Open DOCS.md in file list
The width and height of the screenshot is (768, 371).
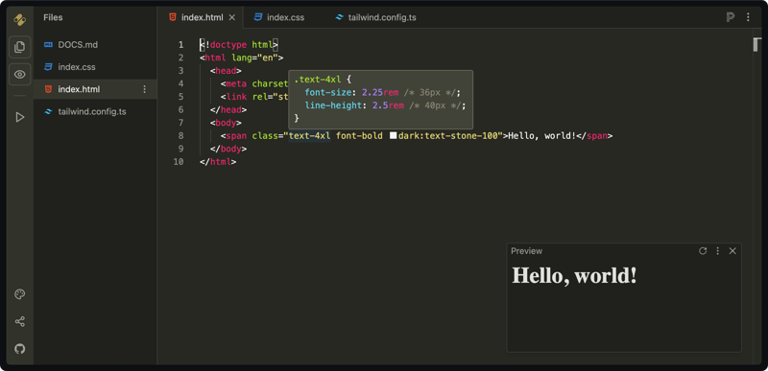[95, 44]
